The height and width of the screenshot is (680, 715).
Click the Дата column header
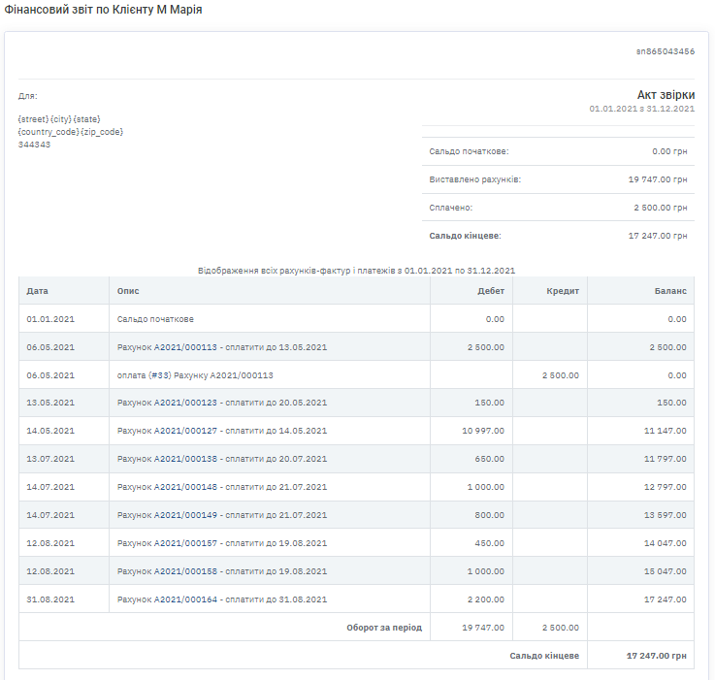pyautogui.click(x=38, y=291)
